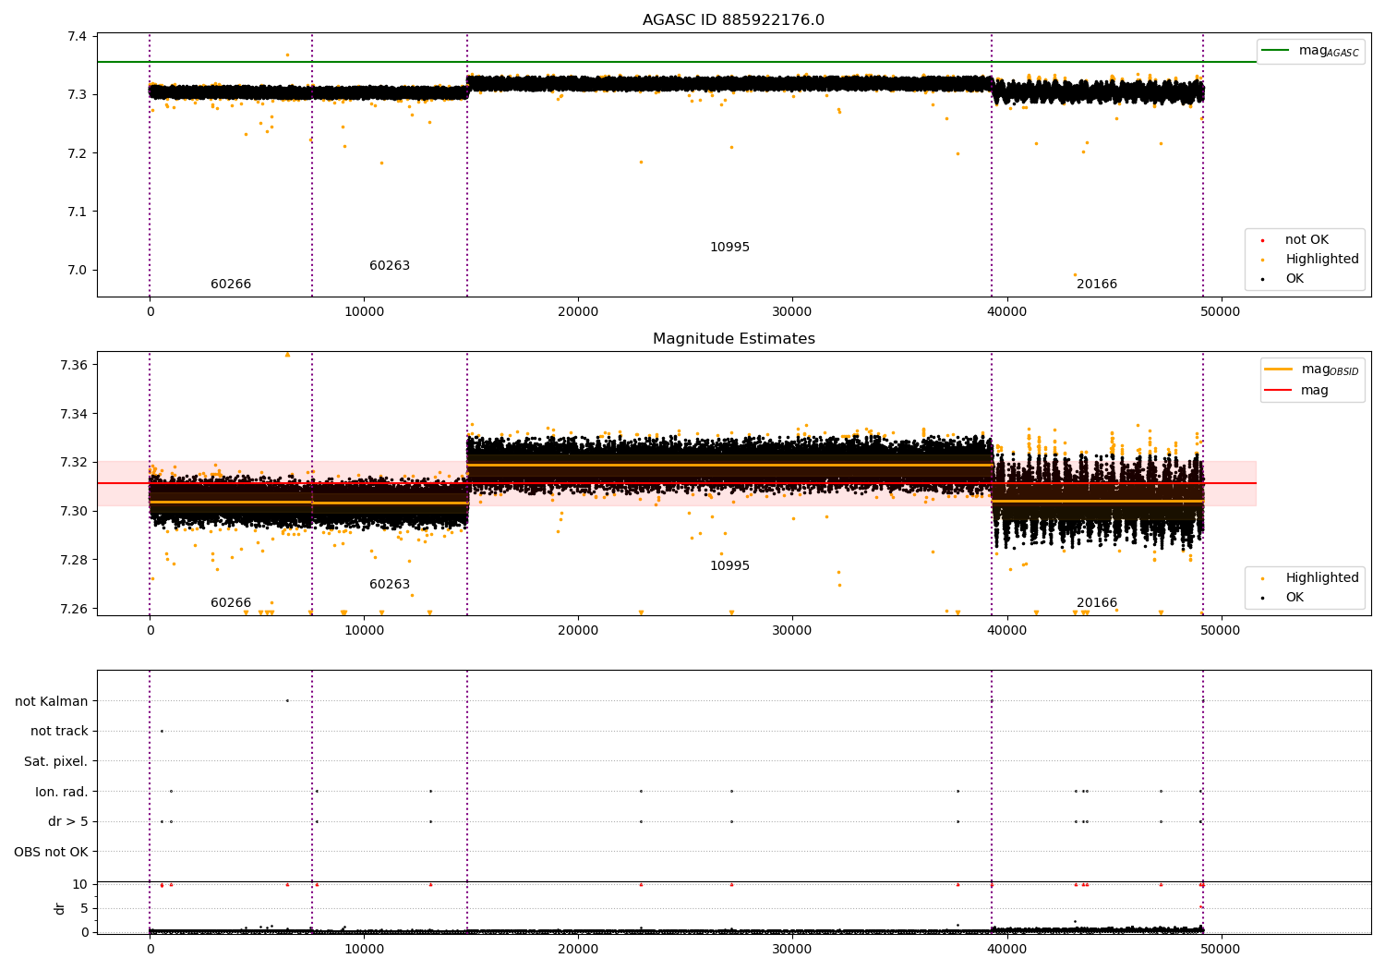Click the 7.28 y-axis tick label
The image size is (1385, 970).
pos(74,560)
